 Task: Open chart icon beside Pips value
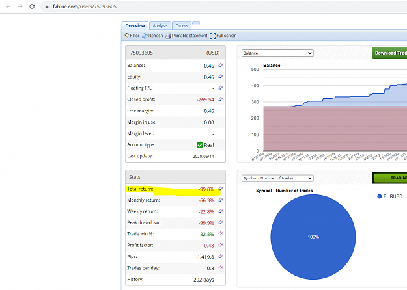[221, 256]
